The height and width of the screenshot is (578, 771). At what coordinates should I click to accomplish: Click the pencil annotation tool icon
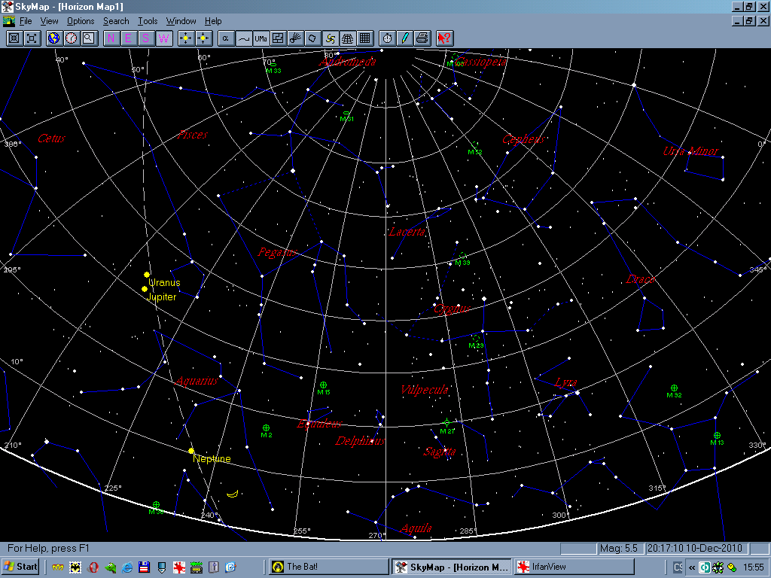[x=404, y=38]
